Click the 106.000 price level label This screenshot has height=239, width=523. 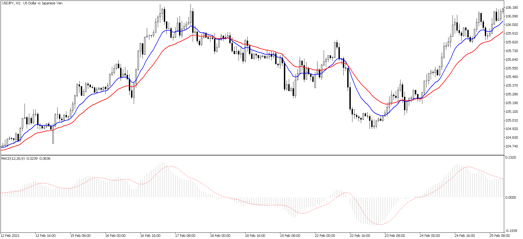point(512,25)
